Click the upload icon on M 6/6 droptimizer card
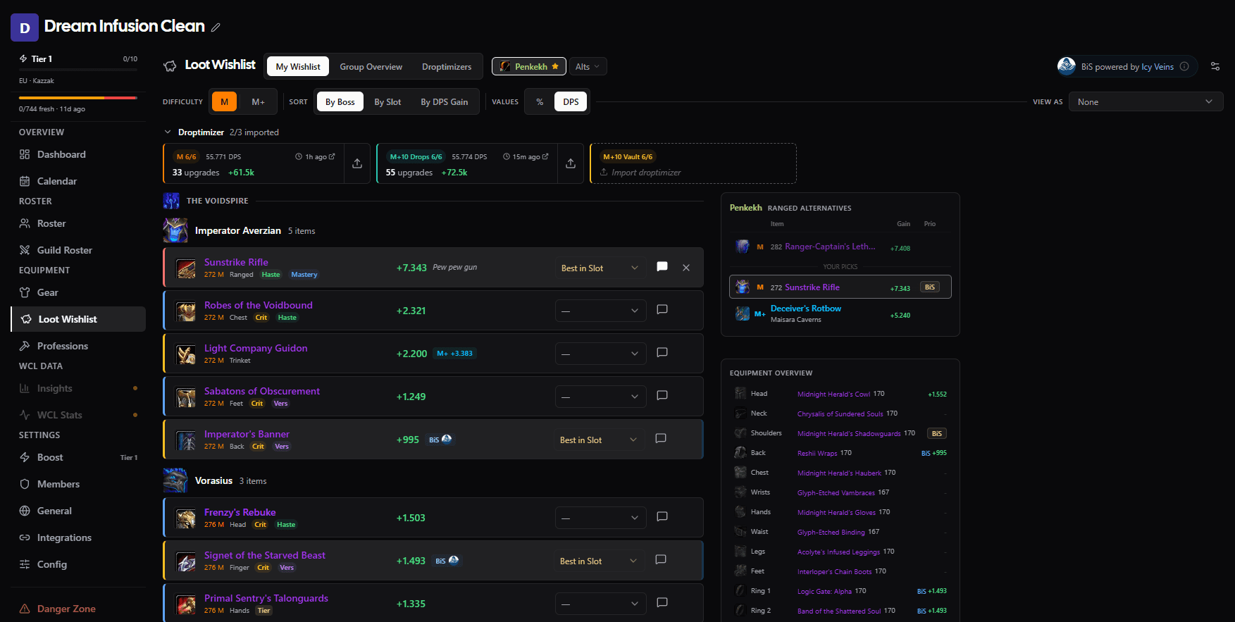 tap(357, 163)
